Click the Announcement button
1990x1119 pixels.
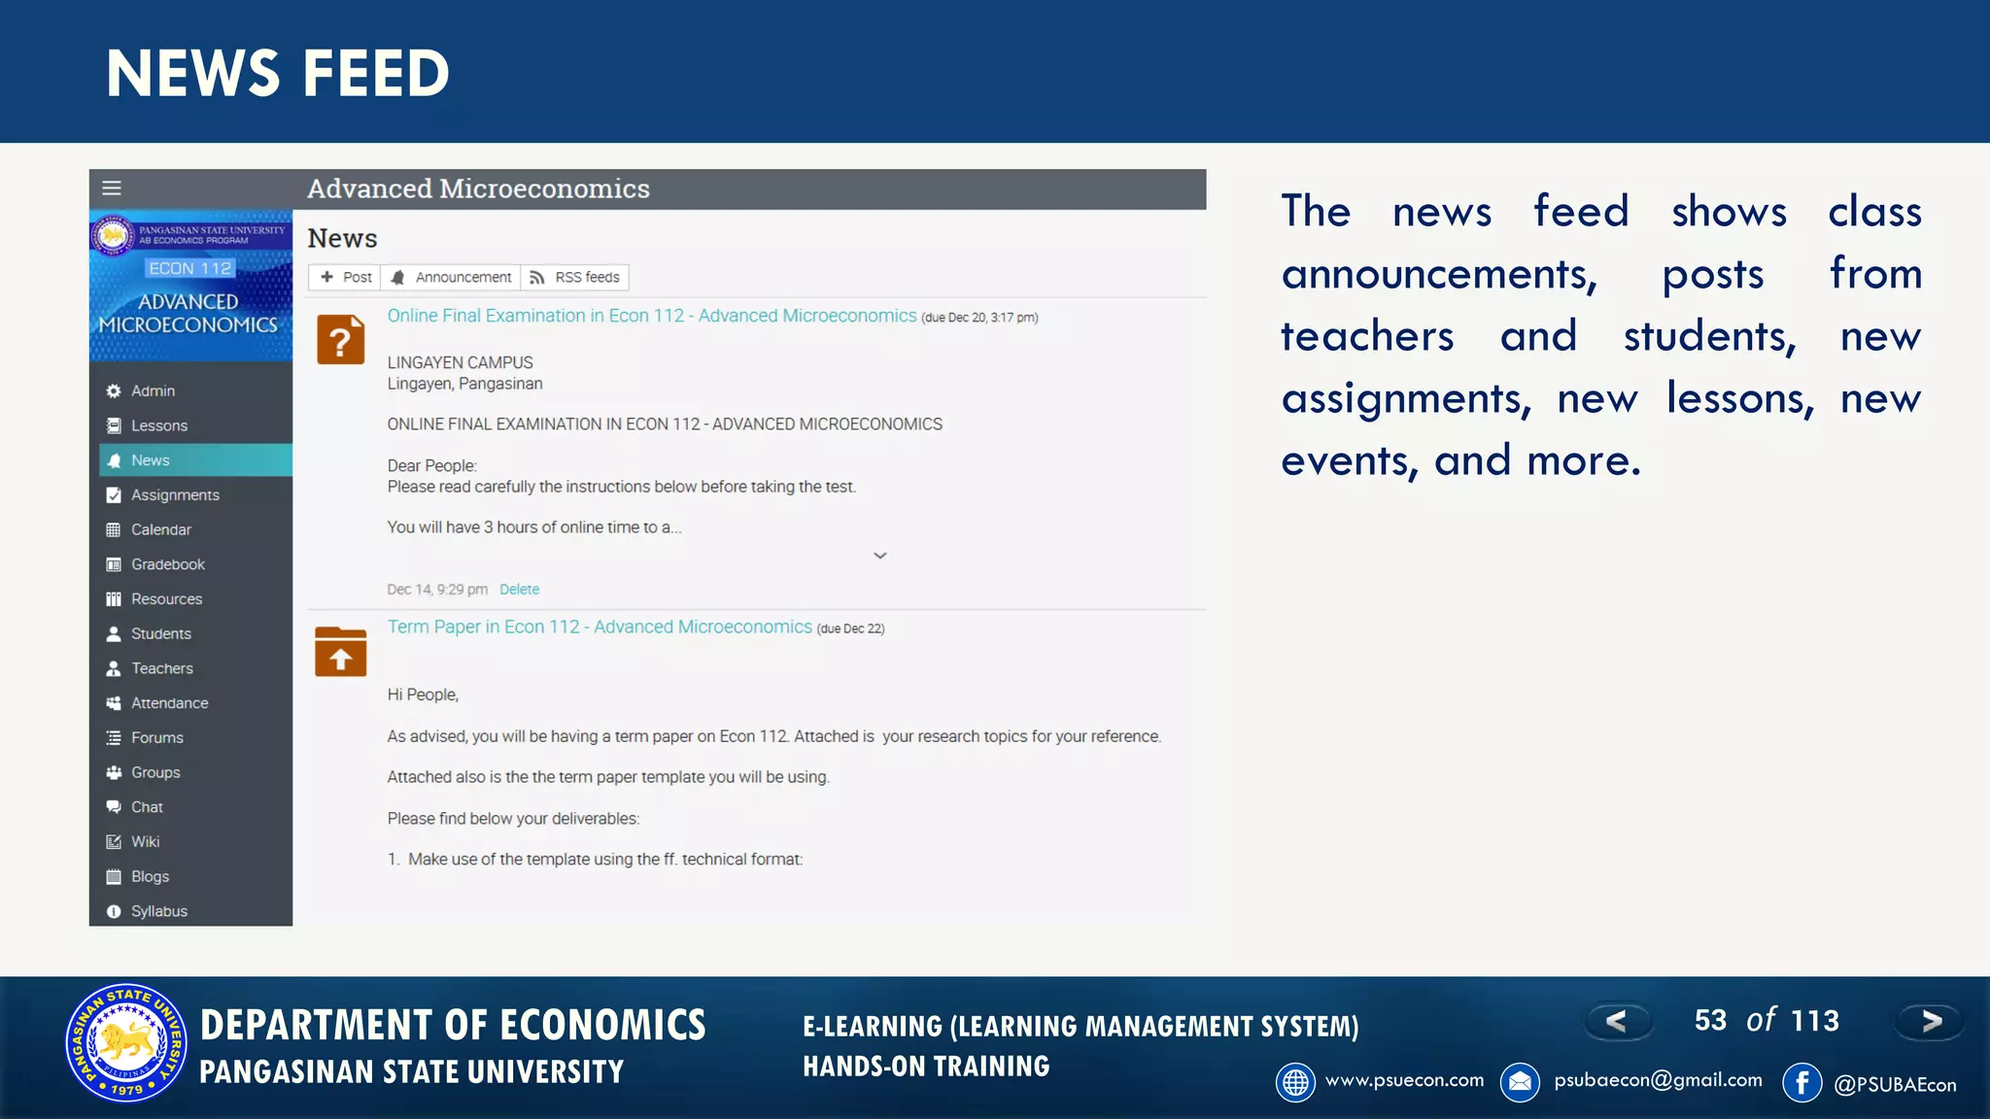pos(451,277)
